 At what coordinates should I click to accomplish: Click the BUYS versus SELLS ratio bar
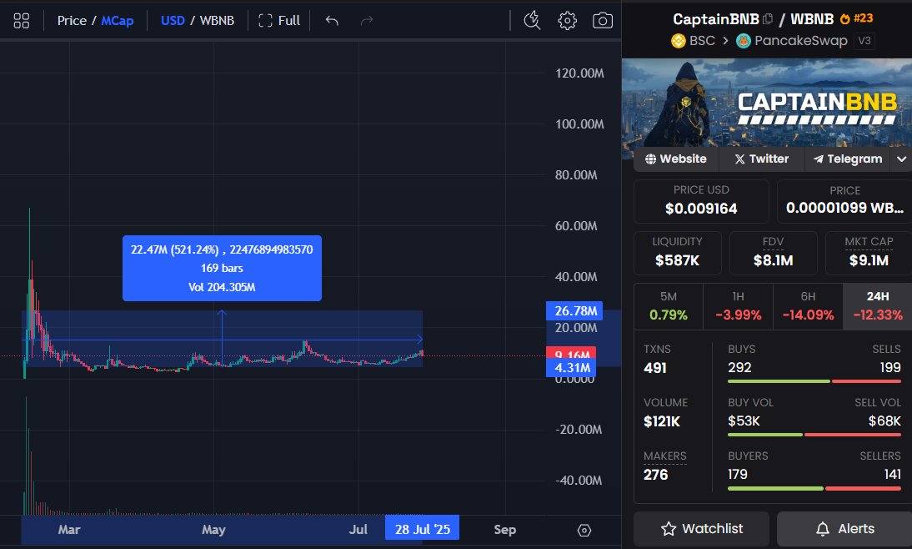[x=814, y=381]
